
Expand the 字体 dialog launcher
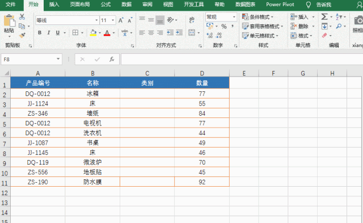point(132,46)
